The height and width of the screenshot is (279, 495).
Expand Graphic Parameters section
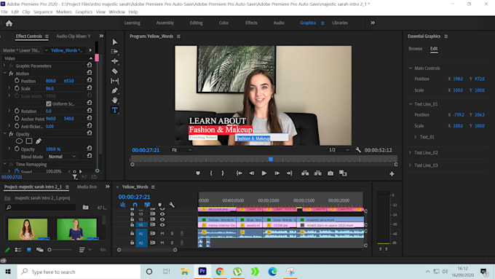[x=4, y=66]
